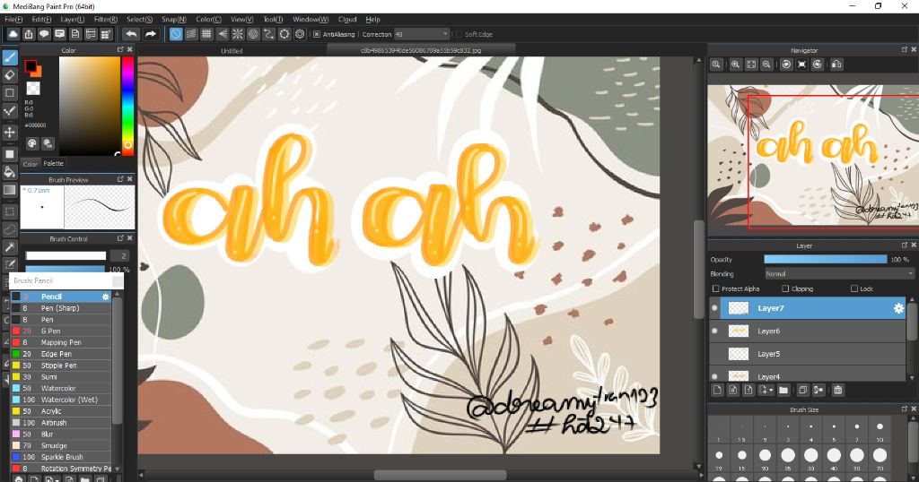Toggle the Soft Edge checkbox
Image resolution: width=919 pixels, height=482 pixels.
click(459, 35)
